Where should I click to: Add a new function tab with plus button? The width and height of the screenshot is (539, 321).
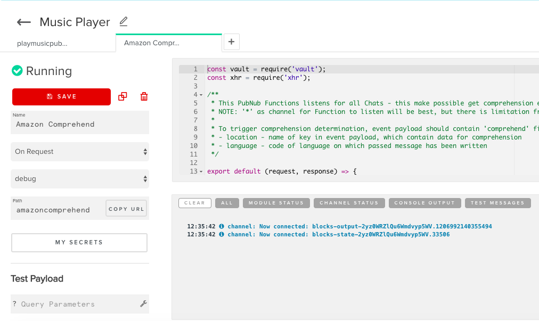(232, 42)
